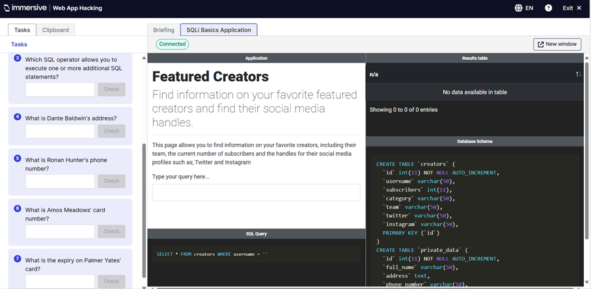Focus the Ronan Hunter phone answer field
Viewport: 591px width, 289px height.
click(x=60, y=181)
